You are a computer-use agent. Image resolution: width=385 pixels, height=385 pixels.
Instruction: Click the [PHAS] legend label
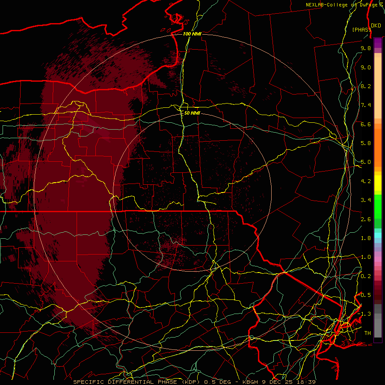coord(361,30)
